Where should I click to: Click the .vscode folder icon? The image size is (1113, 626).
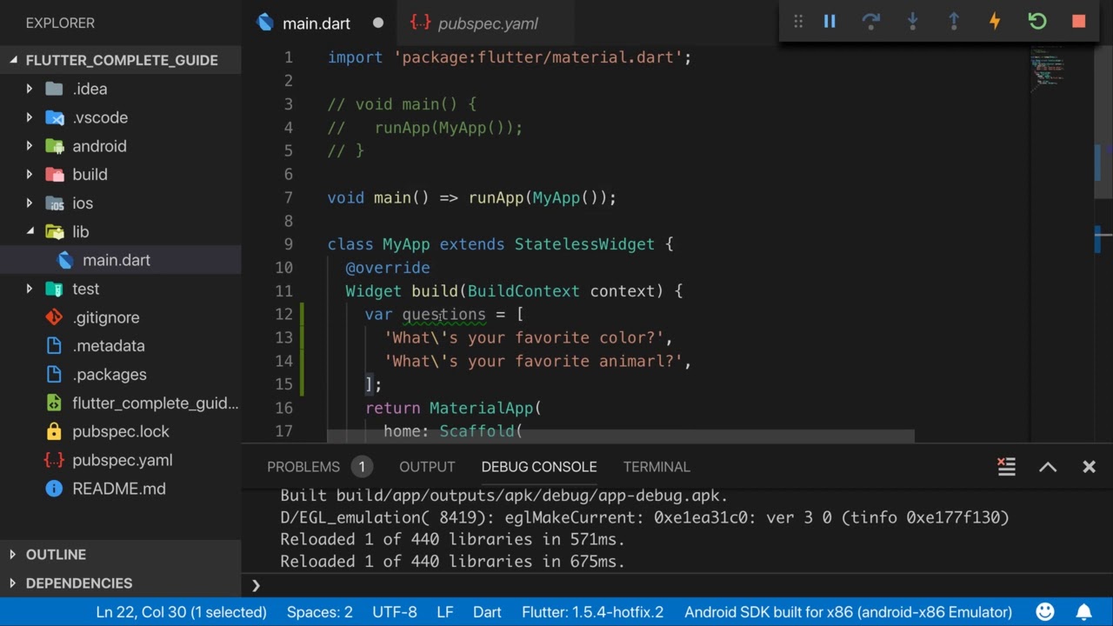tap(54, 117)
